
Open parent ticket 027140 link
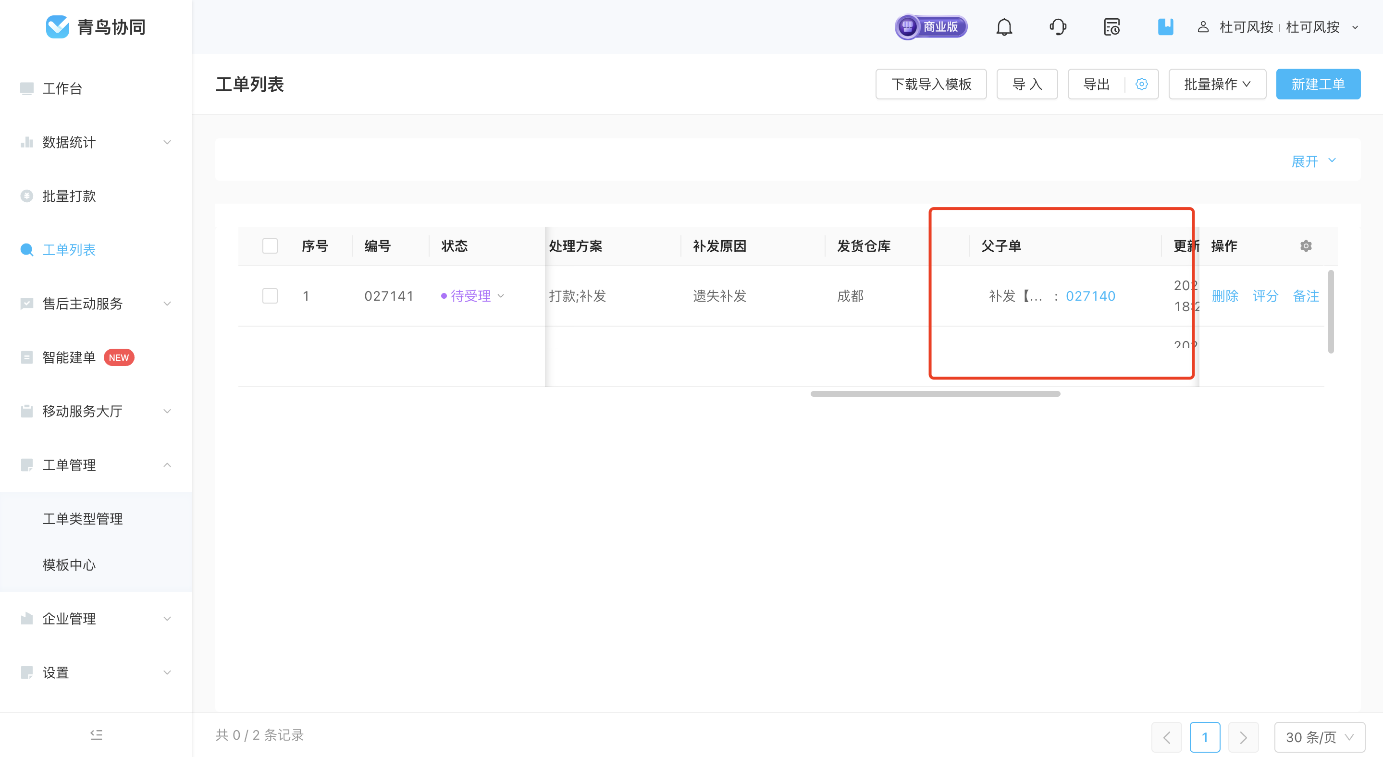(1090, 295)
